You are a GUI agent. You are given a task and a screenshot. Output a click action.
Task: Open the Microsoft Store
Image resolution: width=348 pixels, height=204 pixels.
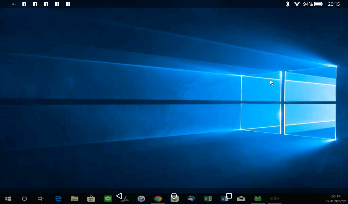pyautogui.click(x=91, y=199)
